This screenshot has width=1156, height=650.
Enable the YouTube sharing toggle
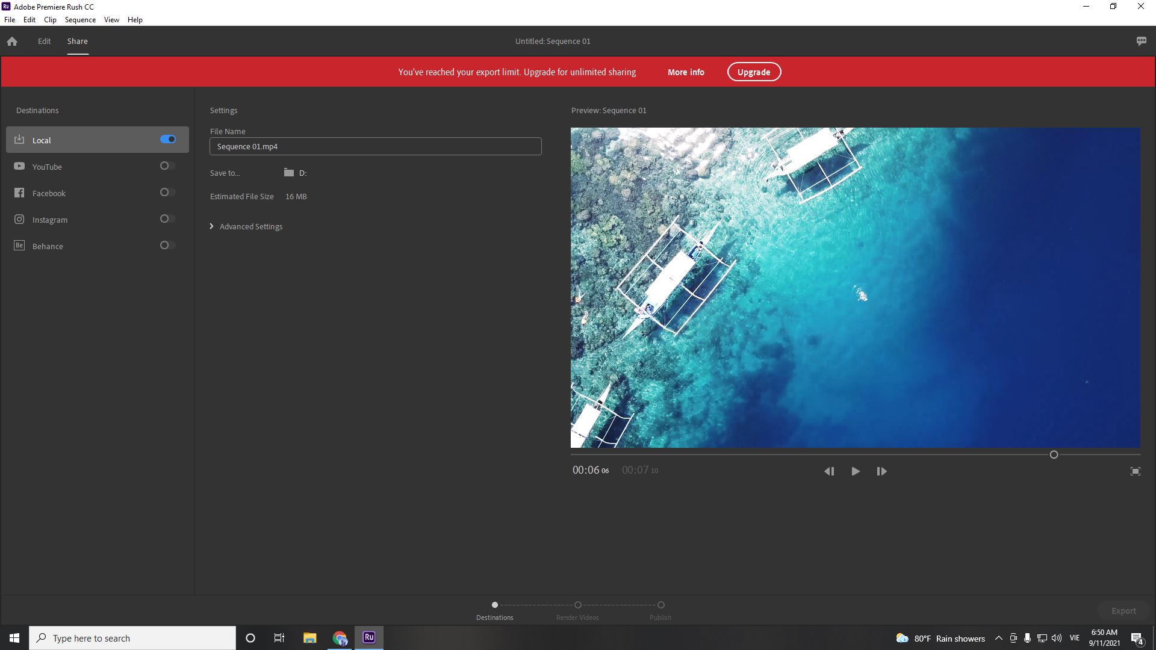tap(166, 166)
